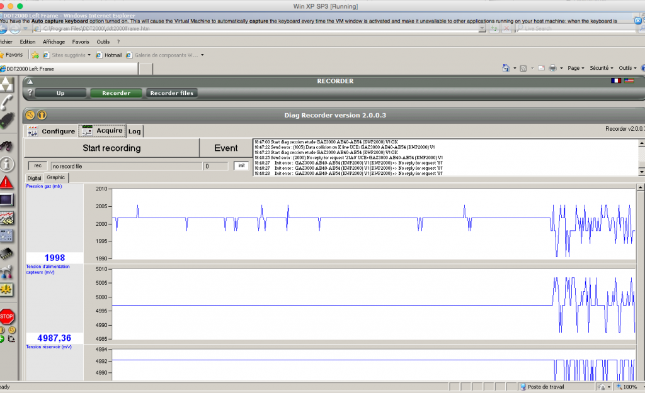
Task: Click the green arrow icon below STOP
Action: pyautogui.click(x=2, y=339)
